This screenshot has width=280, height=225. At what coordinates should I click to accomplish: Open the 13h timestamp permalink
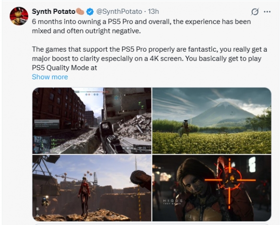pos(153,11)
